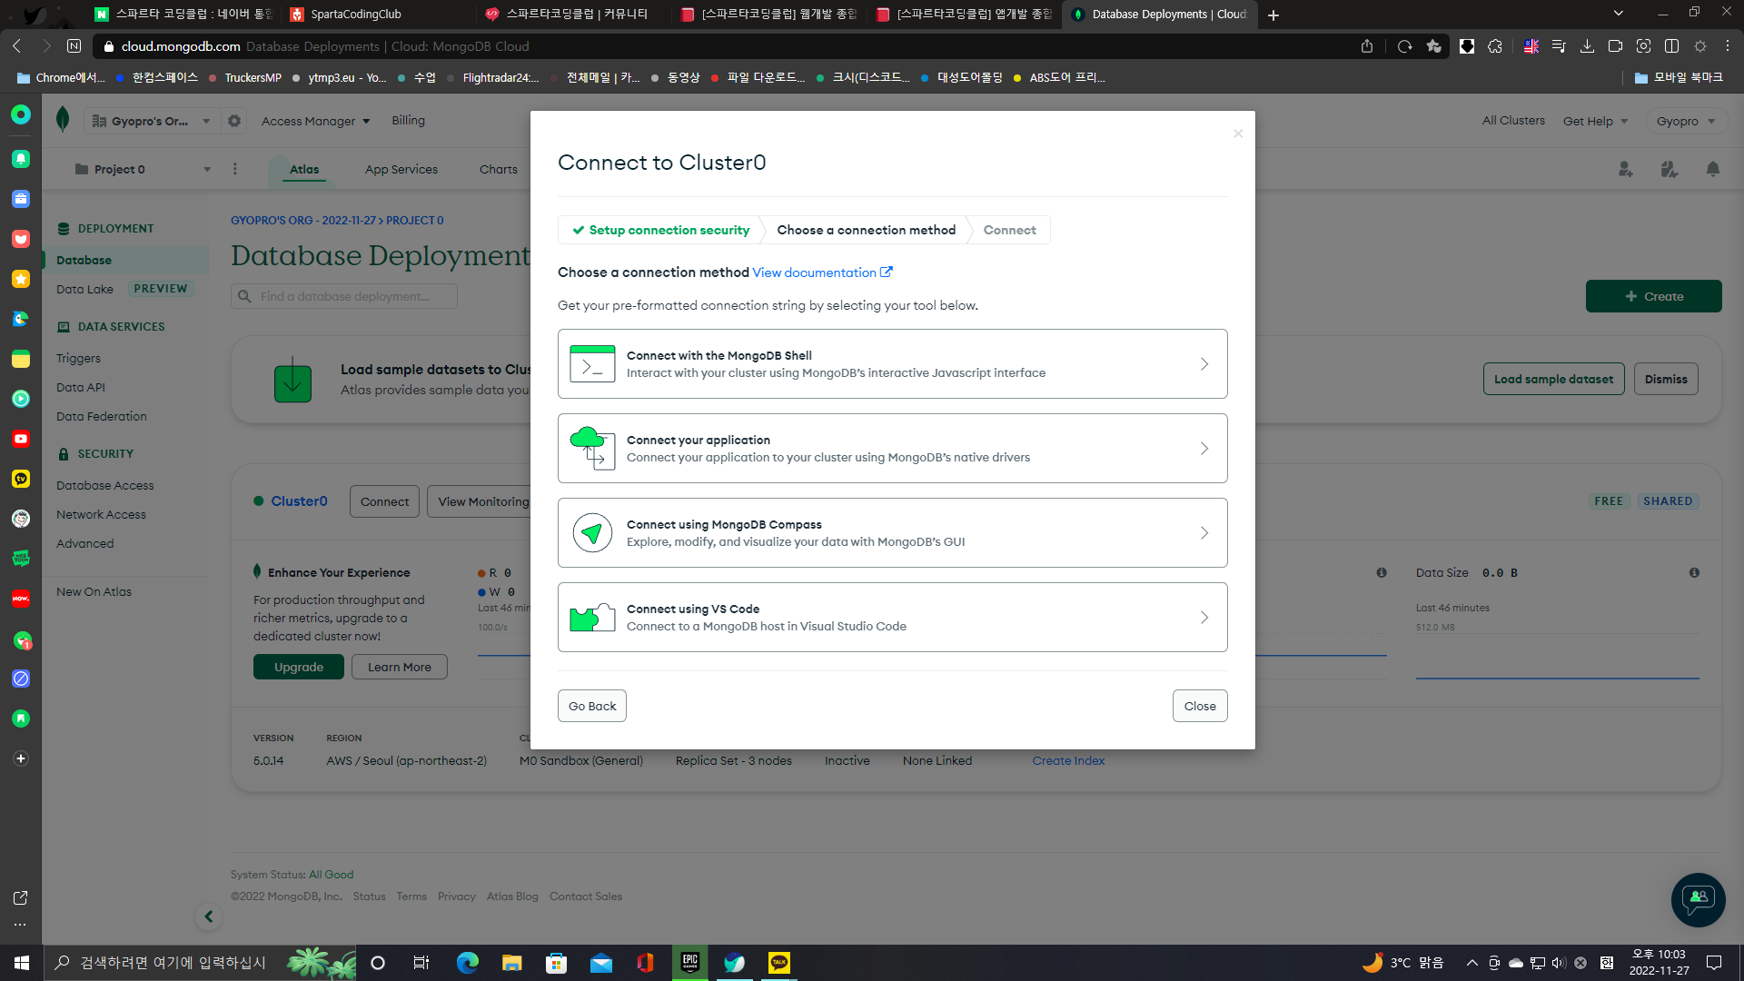Open Data Federation in sidebar

pyautogui.click(x=101, y=416)
